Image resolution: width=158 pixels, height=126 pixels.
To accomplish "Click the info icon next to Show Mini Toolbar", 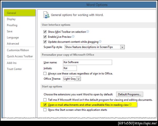I will (88, 32).
